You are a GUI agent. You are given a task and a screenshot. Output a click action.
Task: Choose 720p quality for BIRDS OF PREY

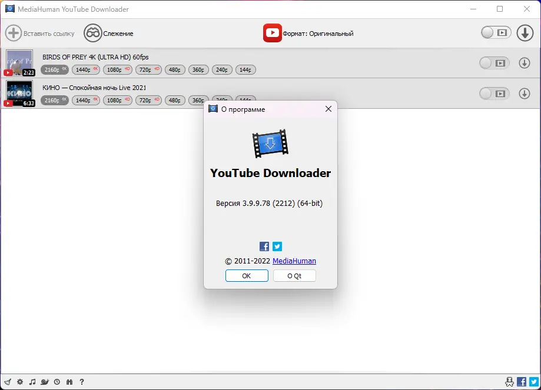pyautogui.click(x=149, y=69)
